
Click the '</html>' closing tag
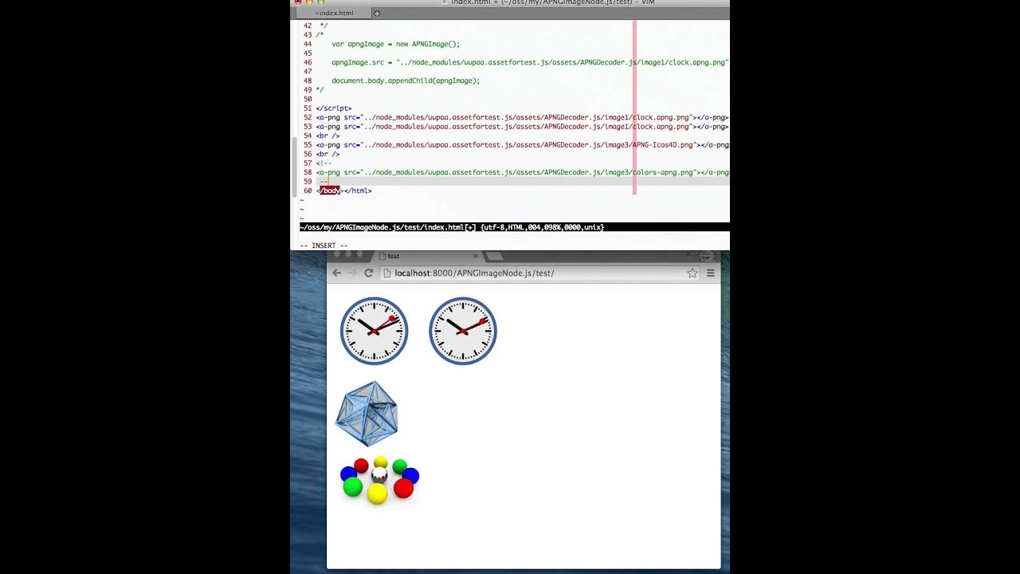tap(358, 191)
